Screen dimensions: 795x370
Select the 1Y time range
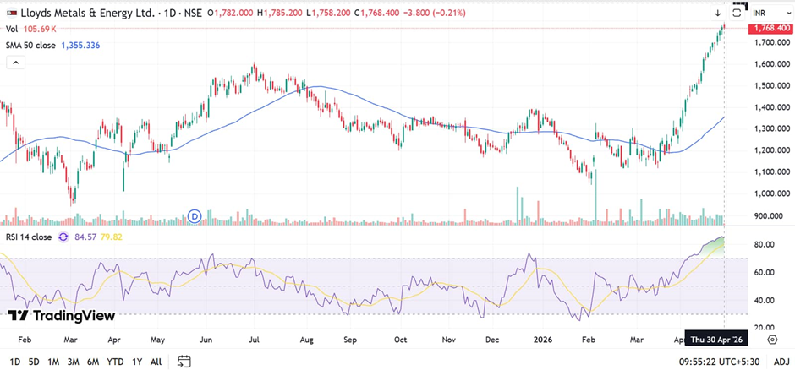click(136, 362)
